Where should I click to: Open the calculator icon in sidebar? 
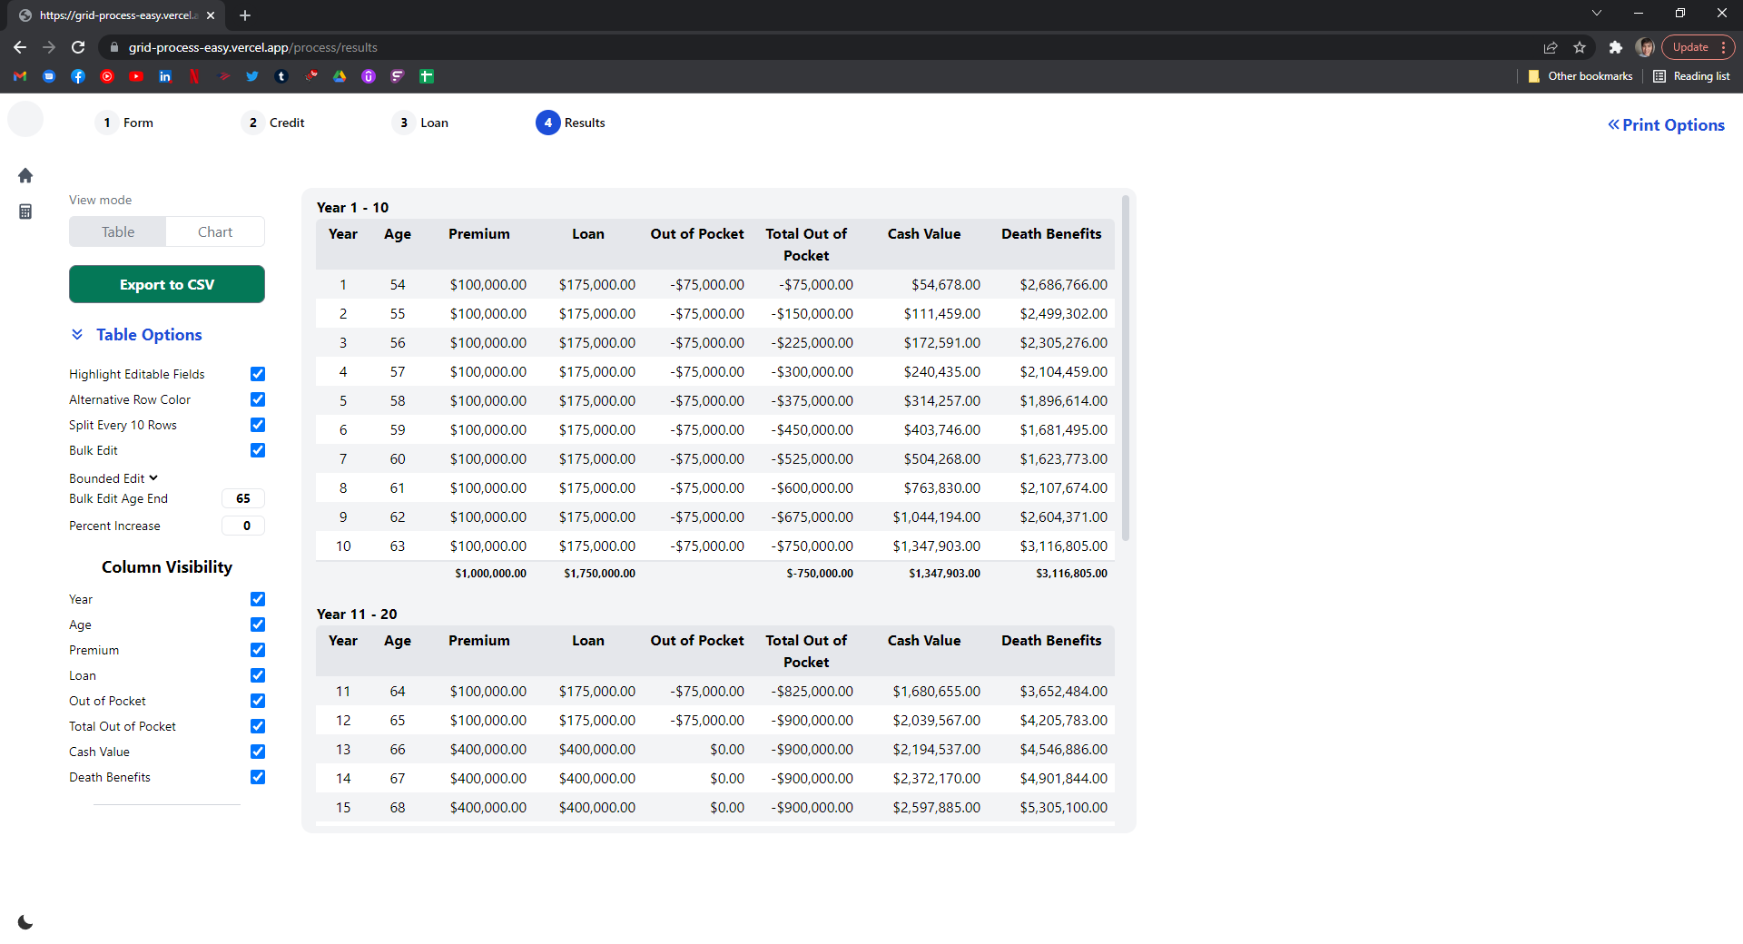25,211
